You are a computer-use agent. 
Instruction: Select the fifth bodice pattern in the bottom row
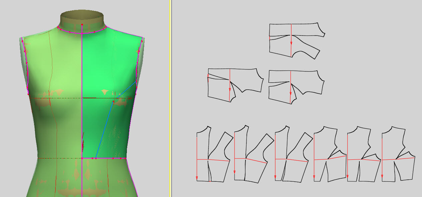(x=364, y=154)
